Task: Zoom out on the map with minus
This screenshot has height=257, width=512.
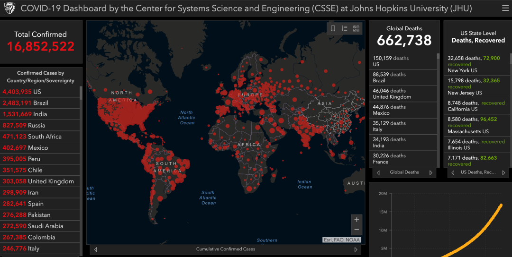Action: click(357, 230)
